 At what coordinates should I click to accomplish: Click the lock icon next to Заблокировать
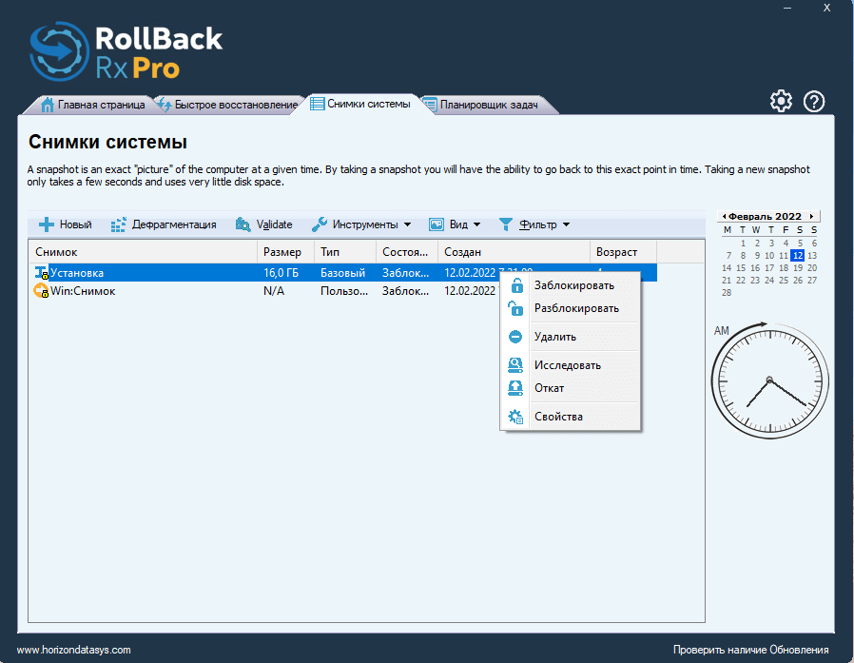(x=516, y=285)
